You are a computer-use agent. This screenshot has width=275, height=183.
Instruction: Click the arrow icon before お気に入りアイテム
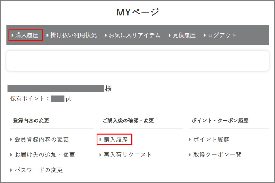click(106, 35)
